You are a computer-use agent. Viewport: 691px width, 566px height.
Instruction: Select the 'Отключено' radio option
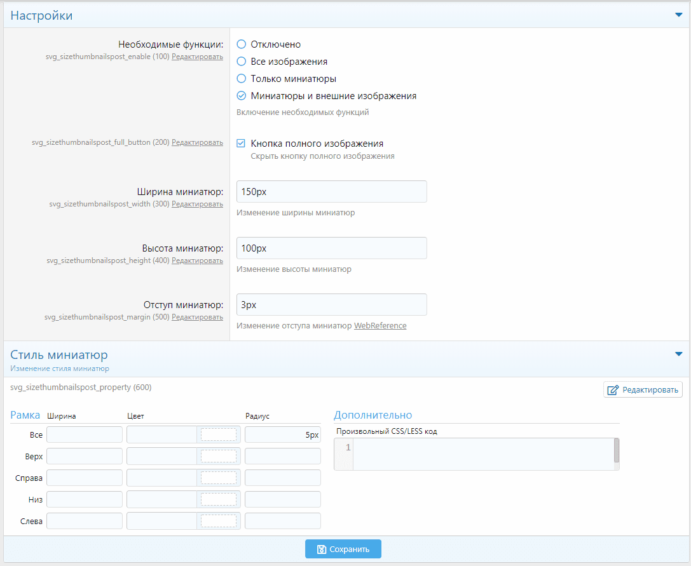(x=241, y=44)
